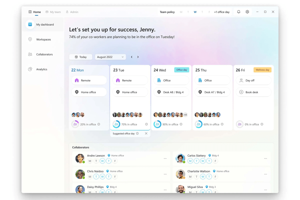Click the 70% in office progress ring
This screenshot has width=300, height=200.
(x=116, y=124)
